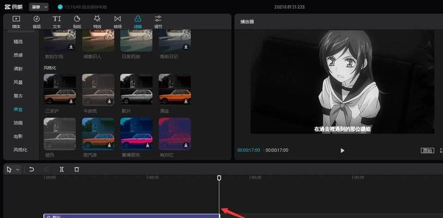Click the 00:30 mark on timeline ruler
This screenshot has width=443, height=218.
[359, 178]
